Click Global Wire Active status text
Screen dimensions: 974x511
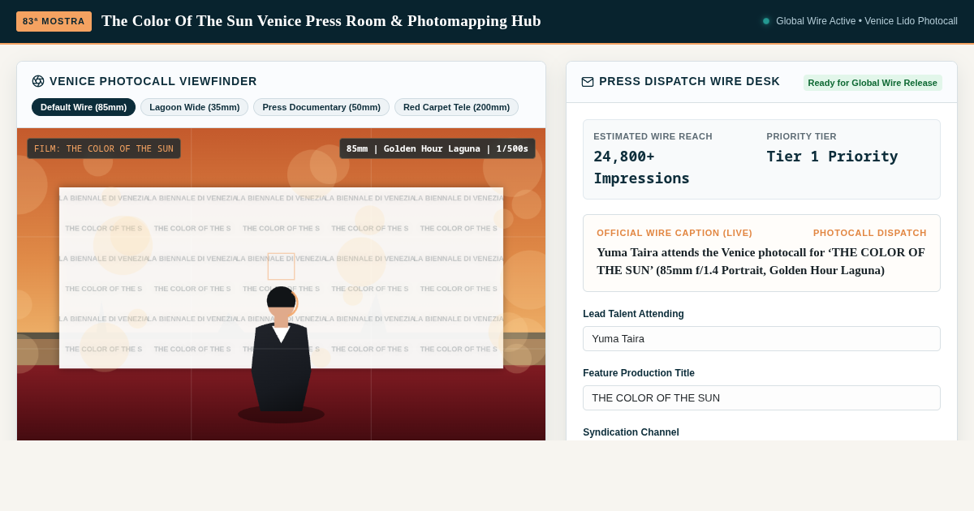pos(867,21)
